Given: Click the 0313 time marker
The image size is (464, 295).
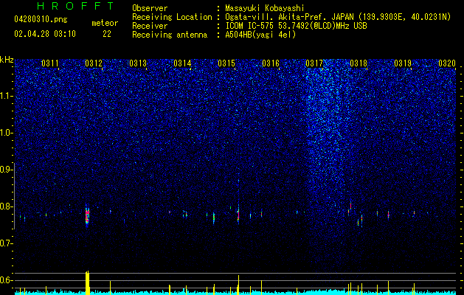Looking at the screenshot, I should tap(138, 63).
